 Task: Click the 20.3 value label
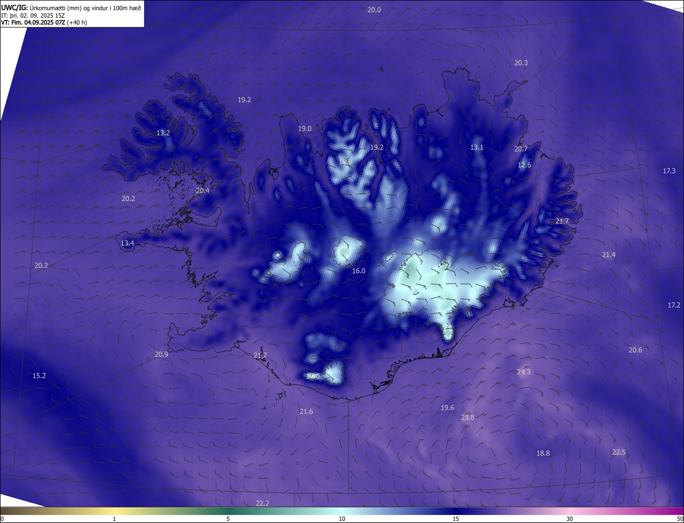pyautogui.click(x=521, y=63)
